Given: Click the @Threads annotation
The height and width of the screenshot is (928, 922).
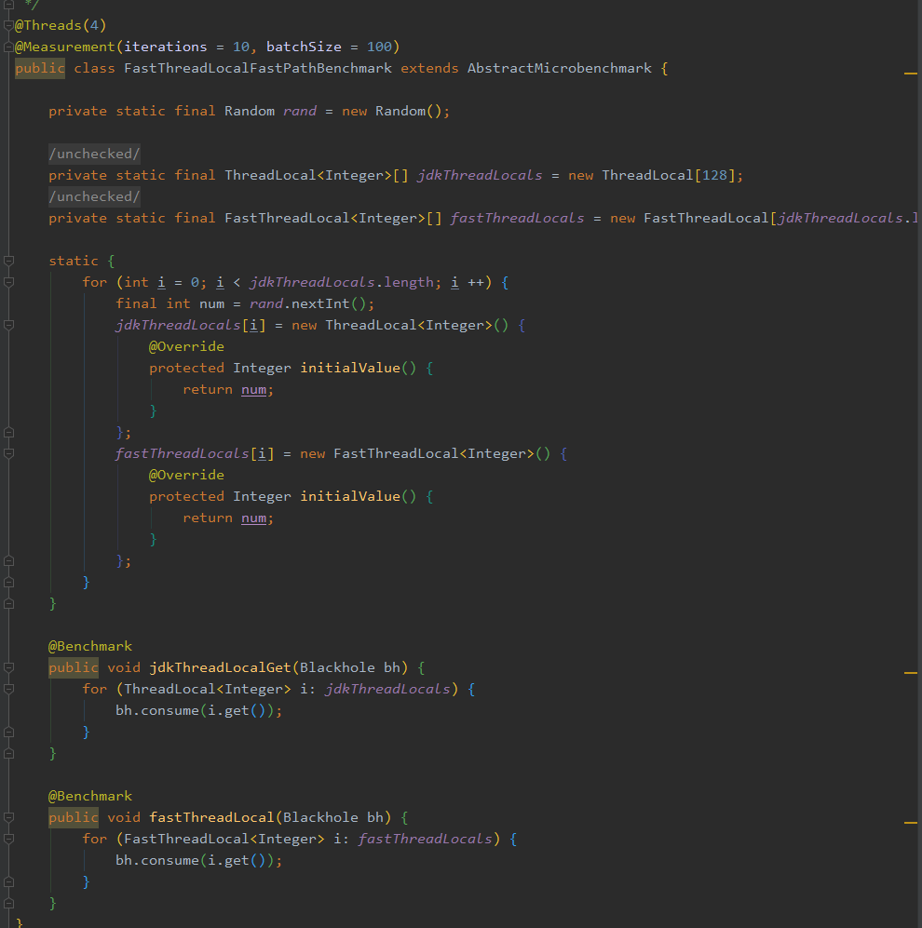Looking at the screenshot, I should point(48,25).
